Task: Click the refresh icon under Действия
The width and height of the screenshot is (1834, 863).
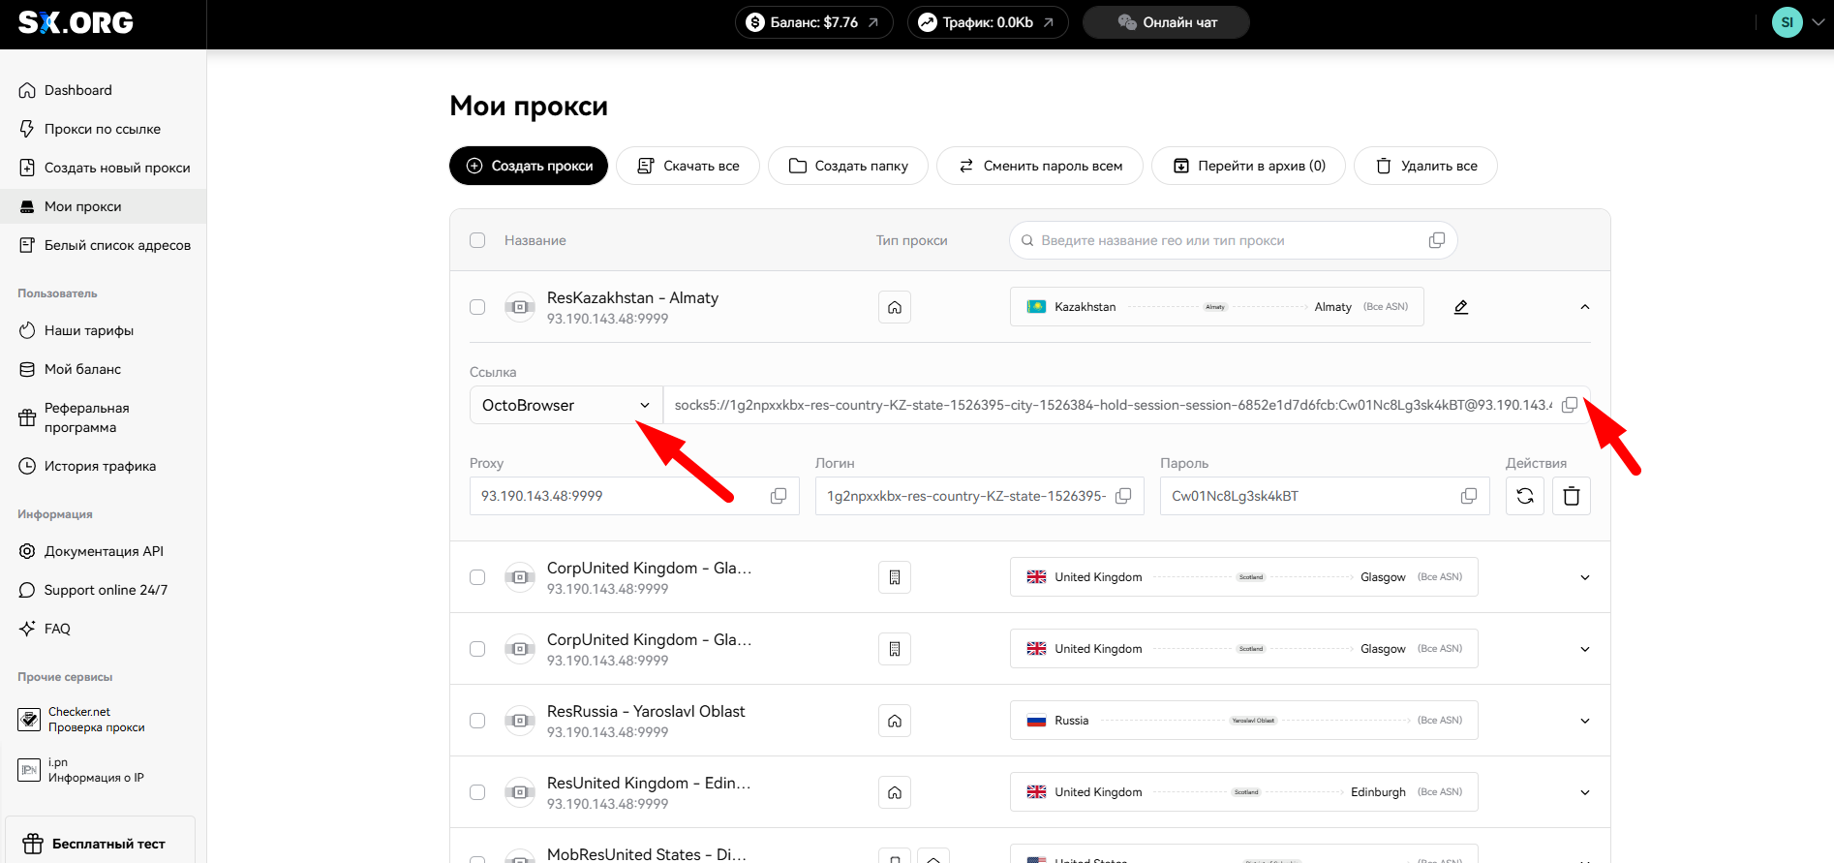Action: (1525, 496)
